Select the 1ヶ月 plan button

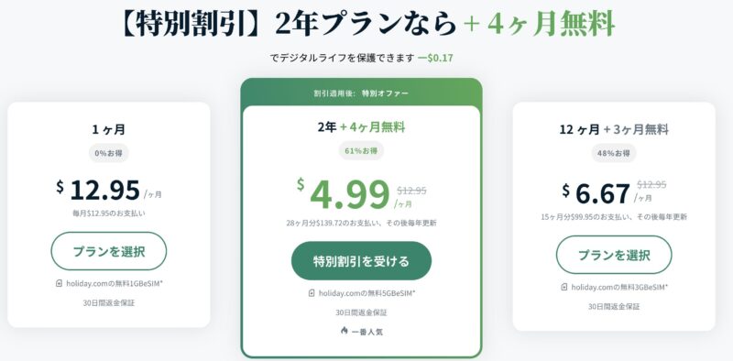tap(108, 251)
